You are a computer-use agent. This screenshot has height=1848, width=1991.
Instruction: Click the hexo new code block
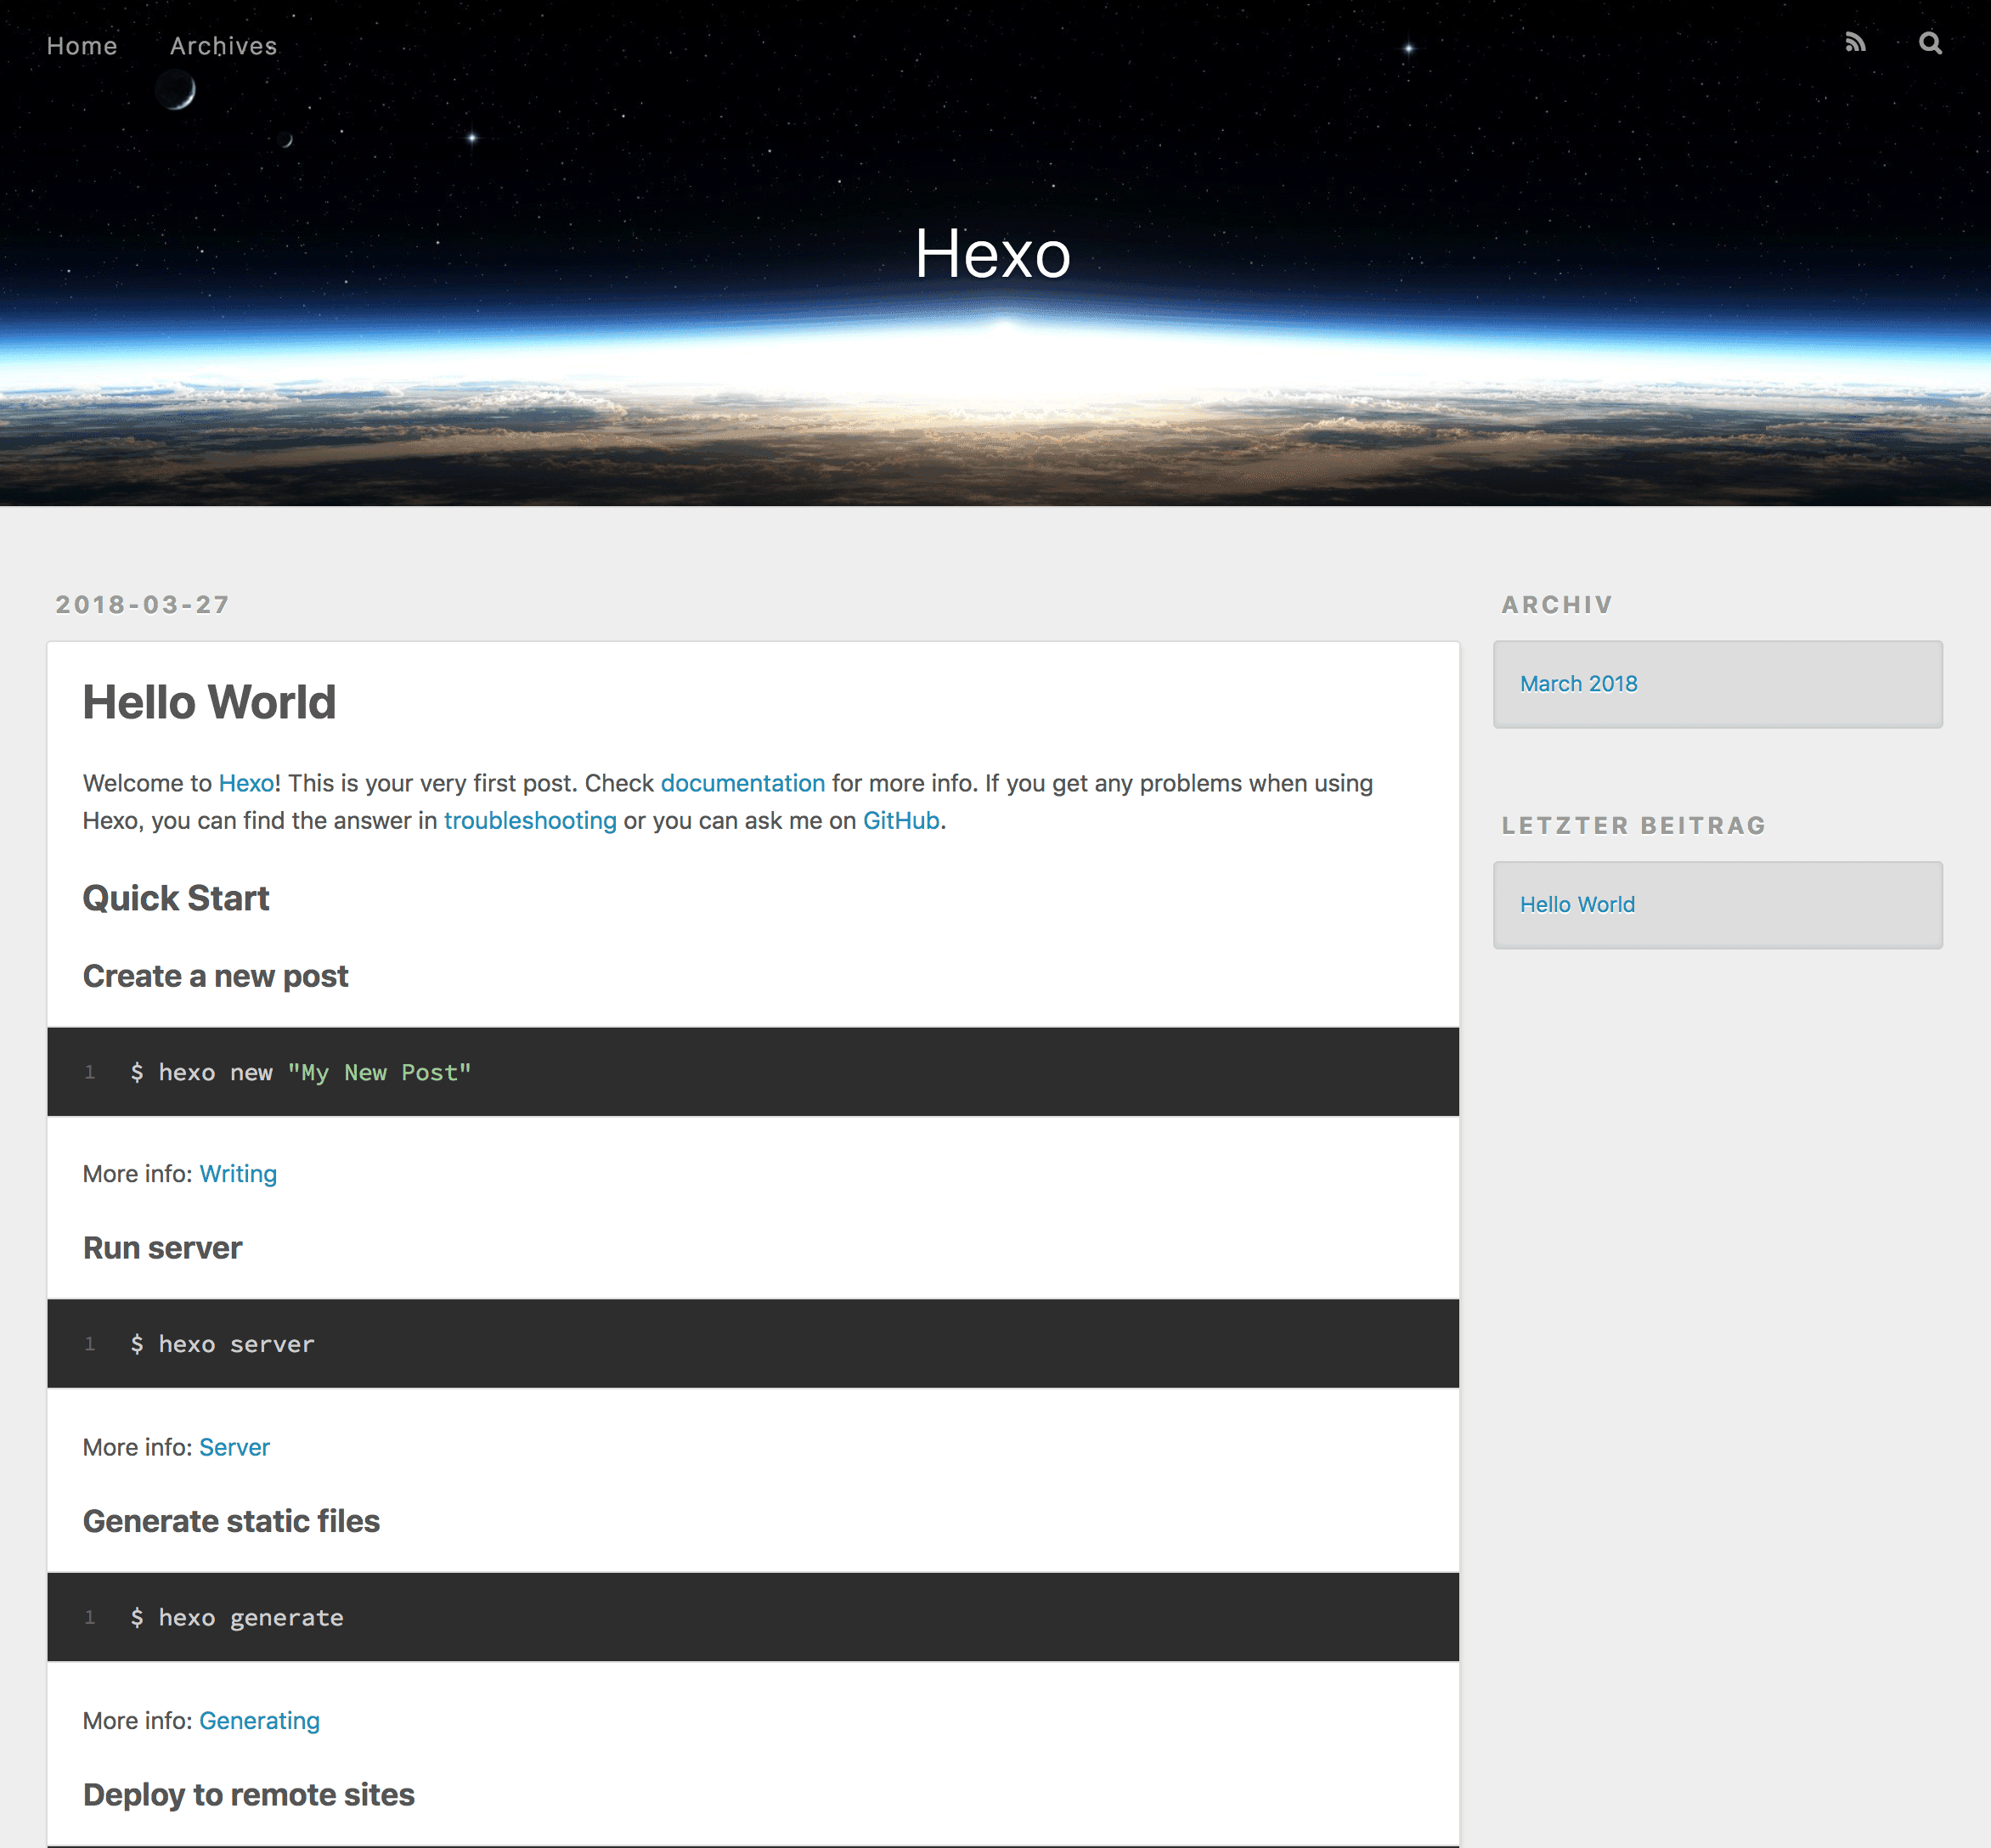click(x=752, y=1072)
